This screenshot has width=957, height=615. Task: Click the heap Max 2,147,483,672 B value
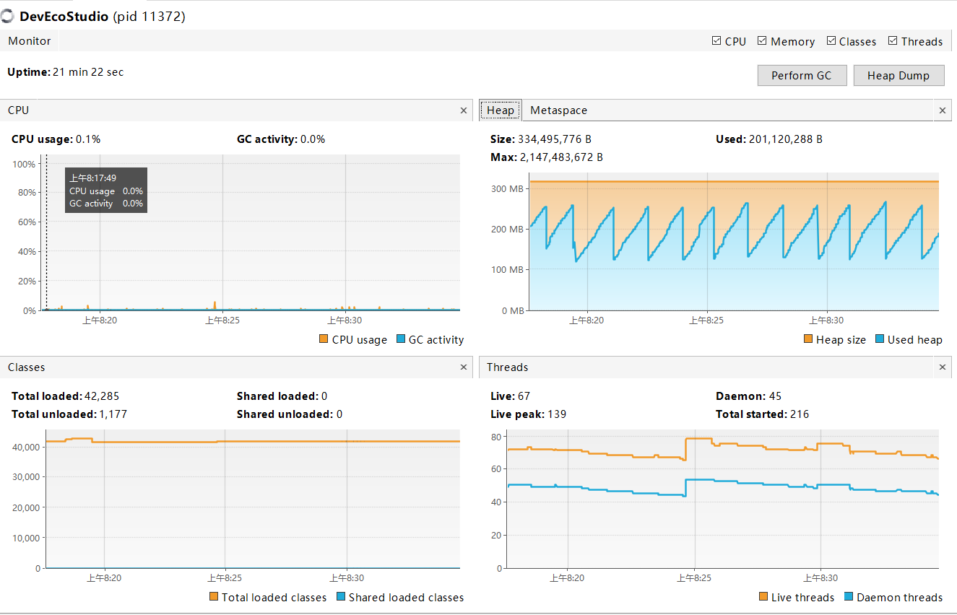coord(561,157)
